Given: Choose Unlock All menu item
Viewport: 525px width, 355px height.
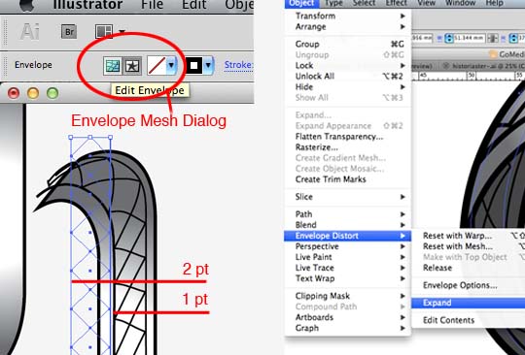Looking at the screenshot, I should click(x=348, y=77).
